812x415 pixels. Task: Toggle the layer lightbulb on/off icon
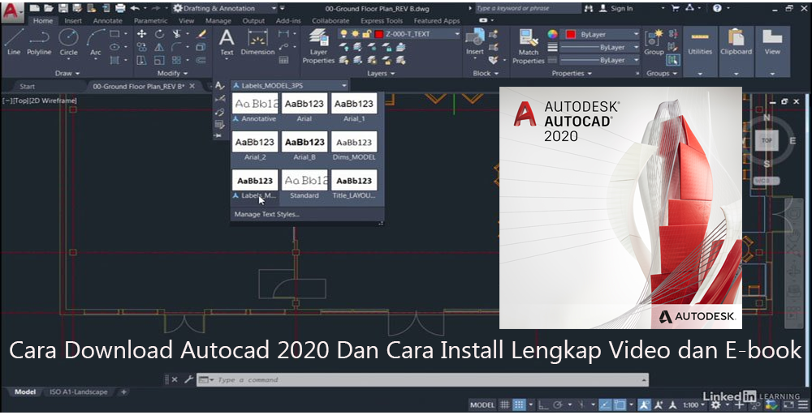(343, 34)
